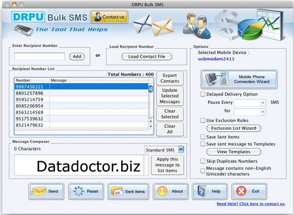Enable Save sent message to Templates
This screenshot has height=215, width=294.
[x=203, y=144]
